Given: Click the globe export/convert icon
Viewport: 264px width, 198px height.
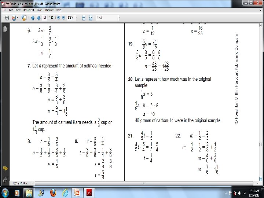Looking at the screenshot, I should pos(24,18).
